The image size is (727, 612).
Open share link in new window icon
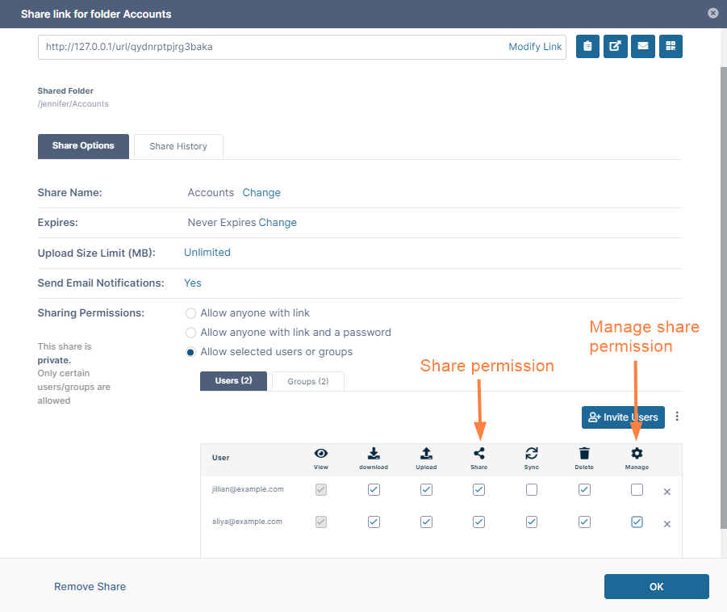click(615, 47)
